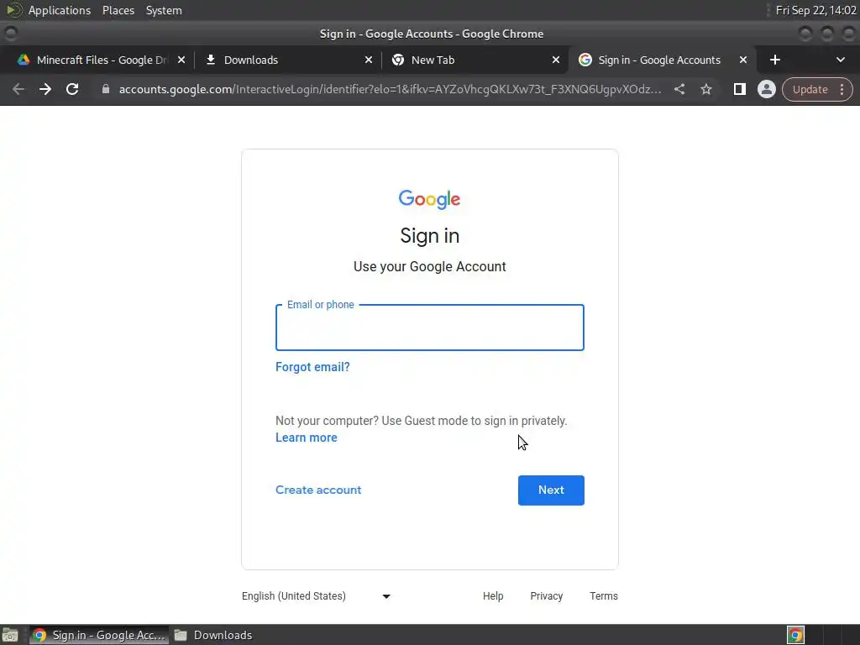Image resolution: width=860 pixels, height=645 pixels.
Task: Open the Help link
Action: click(x=493, y=596)
